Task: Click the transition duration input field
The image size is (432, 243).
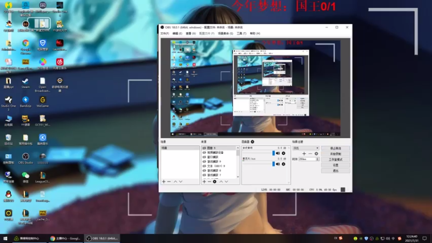Action: [x=307, y=159]
